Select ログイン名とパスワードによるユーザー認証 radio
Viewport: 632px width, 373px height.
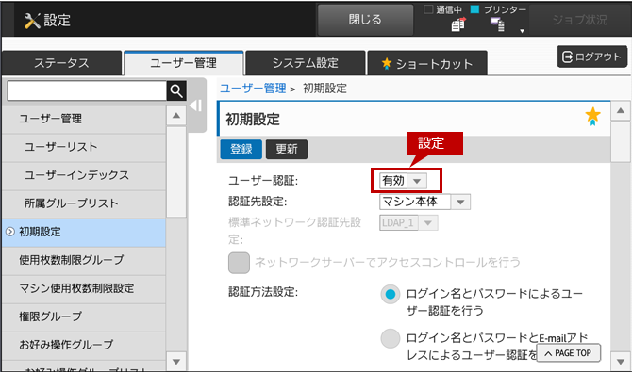(391, 295)
